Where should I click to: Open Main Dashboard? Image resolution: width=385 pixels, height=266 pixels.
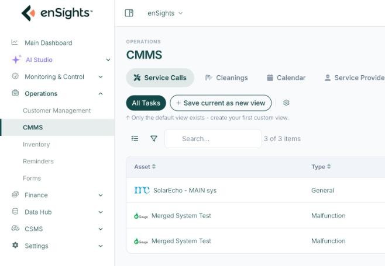[49, 43]
